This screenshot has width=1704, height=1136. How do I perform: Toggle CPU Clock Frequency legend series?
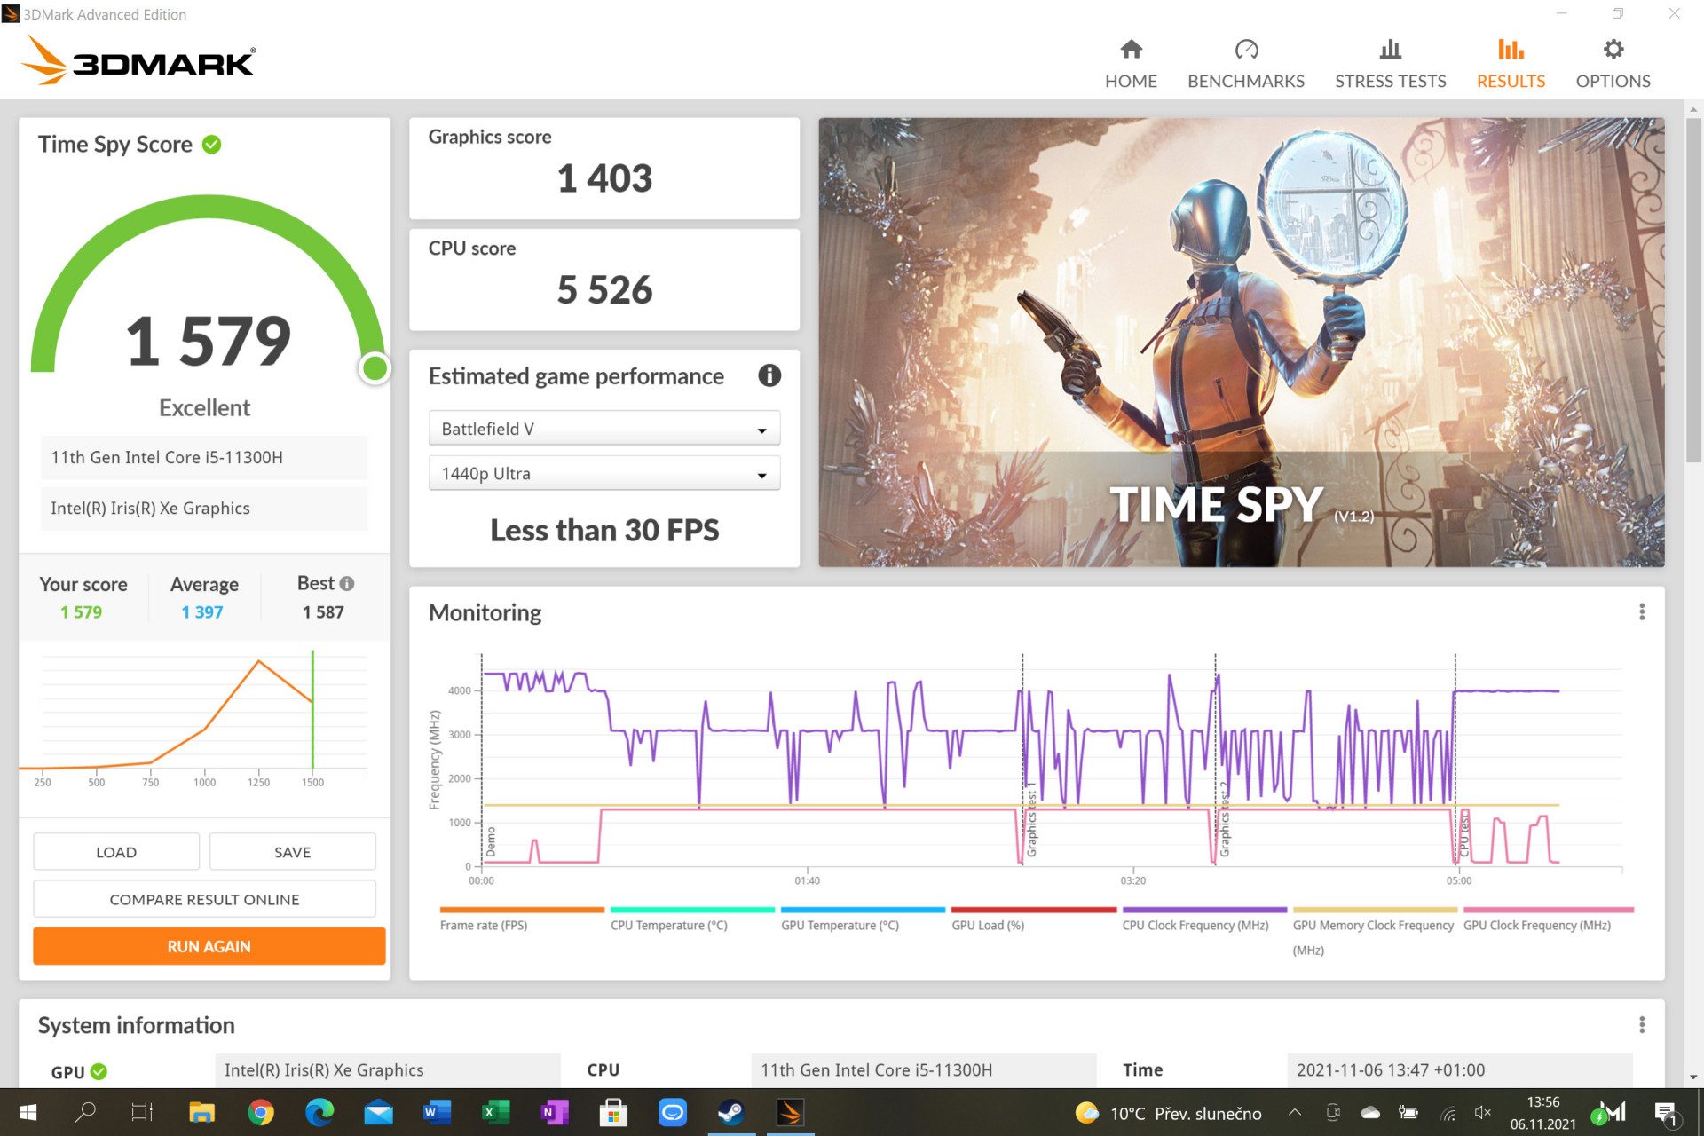tap(1204, 919)
